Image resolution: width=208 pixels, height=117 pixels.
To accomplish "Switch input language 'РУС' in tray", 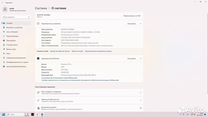I will coord(188,114).
